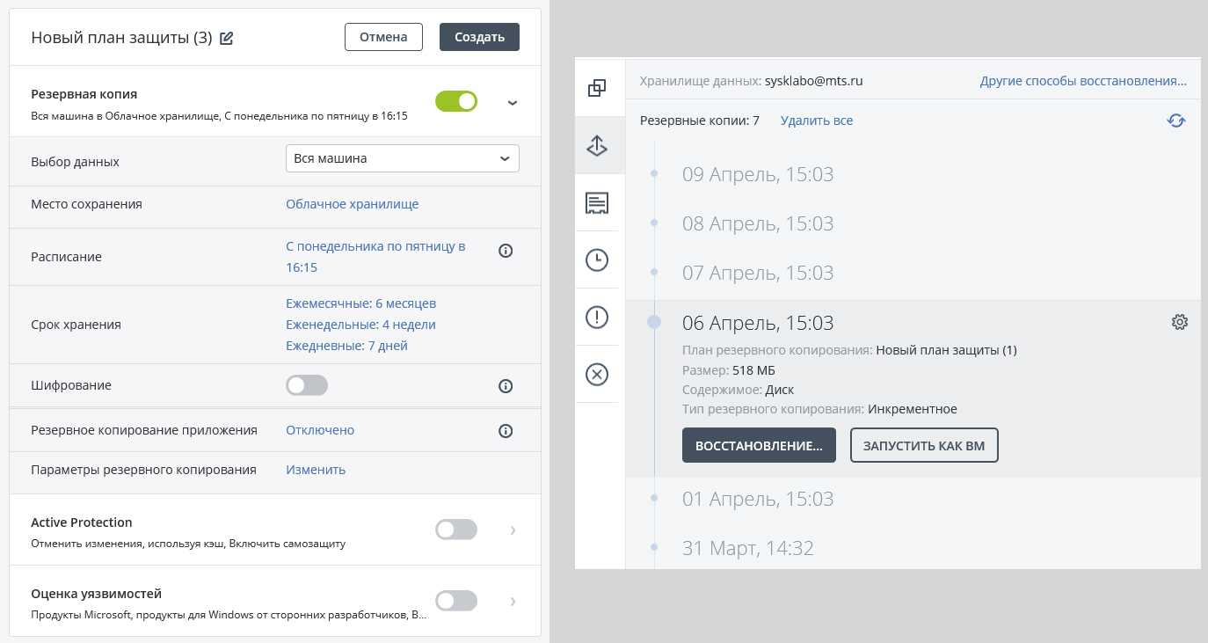Screen dimensions: 1208x643
Task: Click the circled X icon in sidebar
Action: point(597,375)
